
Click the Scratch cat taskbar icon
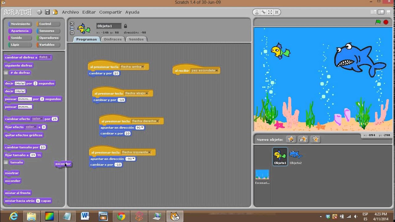pos(175,216)
